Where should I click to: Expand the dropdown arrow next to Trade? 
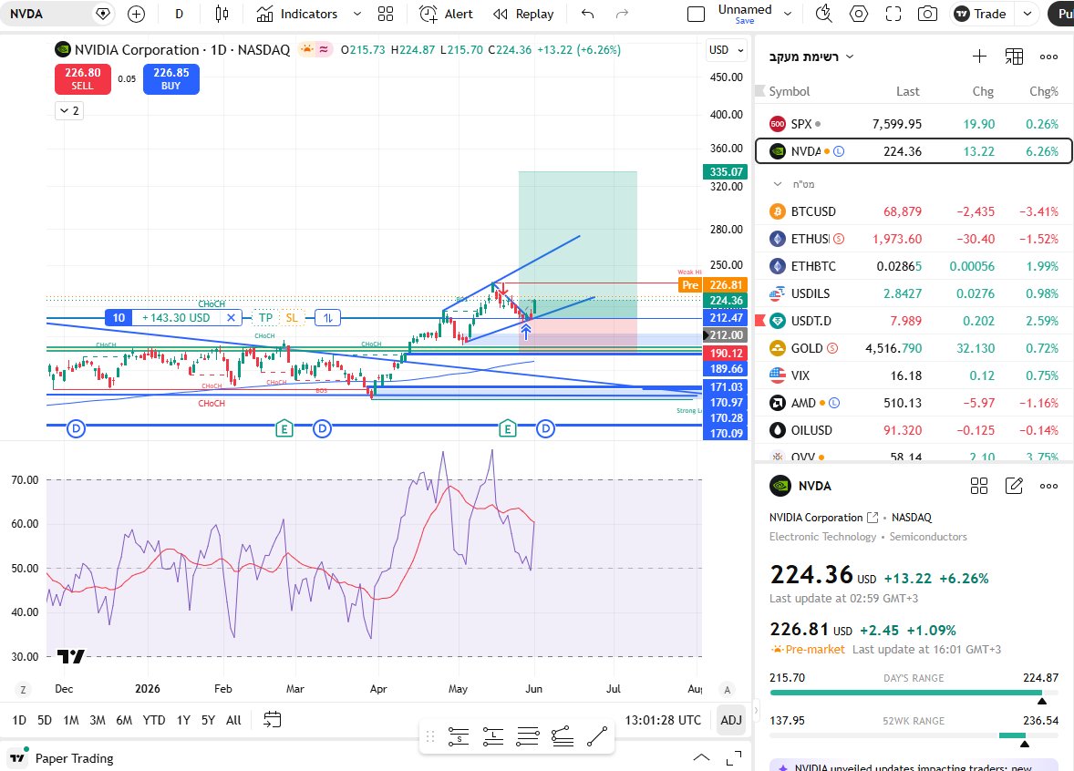pyautogui.click(x=1027, y=14)
